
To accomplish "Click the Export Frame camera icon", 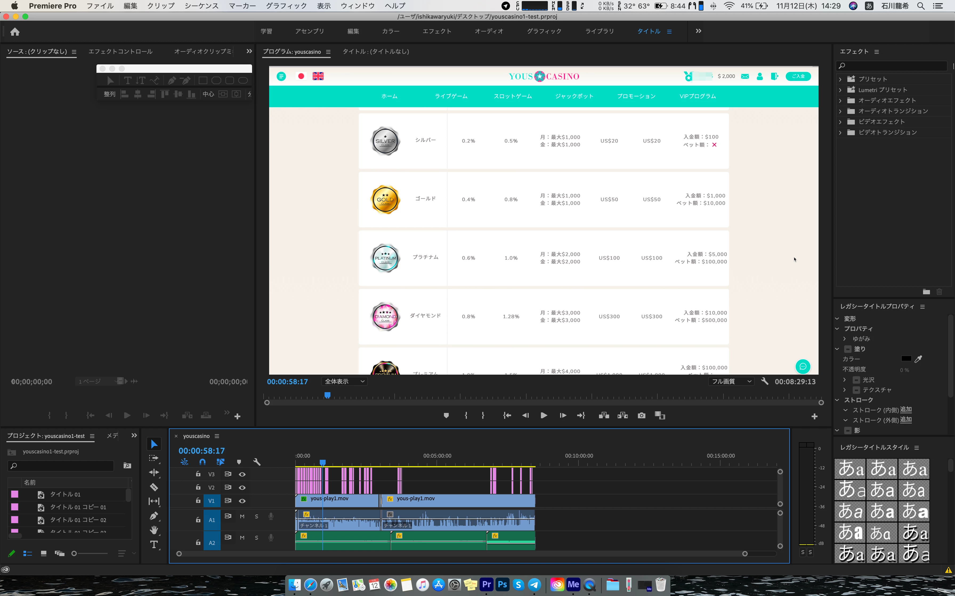I will point(641,415).
